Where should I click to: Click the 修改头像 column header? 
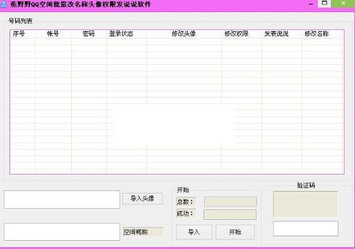pos(184,34)
